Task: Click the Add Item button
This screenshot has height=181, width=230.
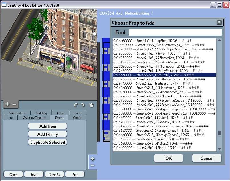Action: (x=48, y=126)
